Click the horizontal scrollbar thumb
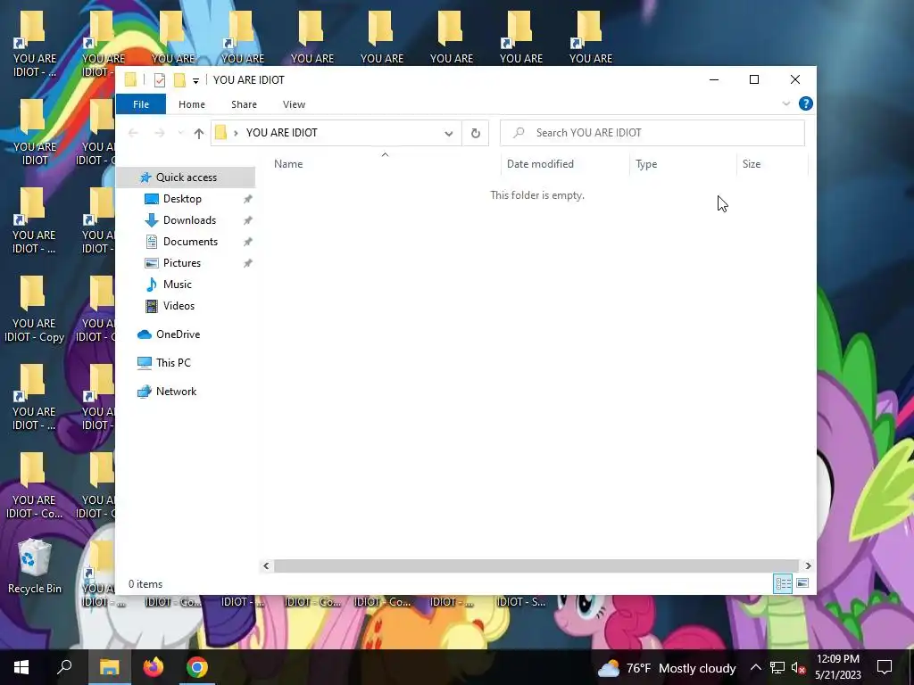The width and height of the screenshot is (914, 685). click(x=536, y=565)
